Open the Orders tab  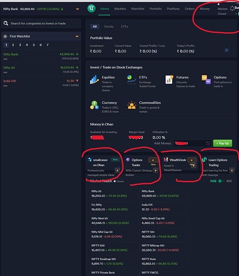tap(189, 9)
